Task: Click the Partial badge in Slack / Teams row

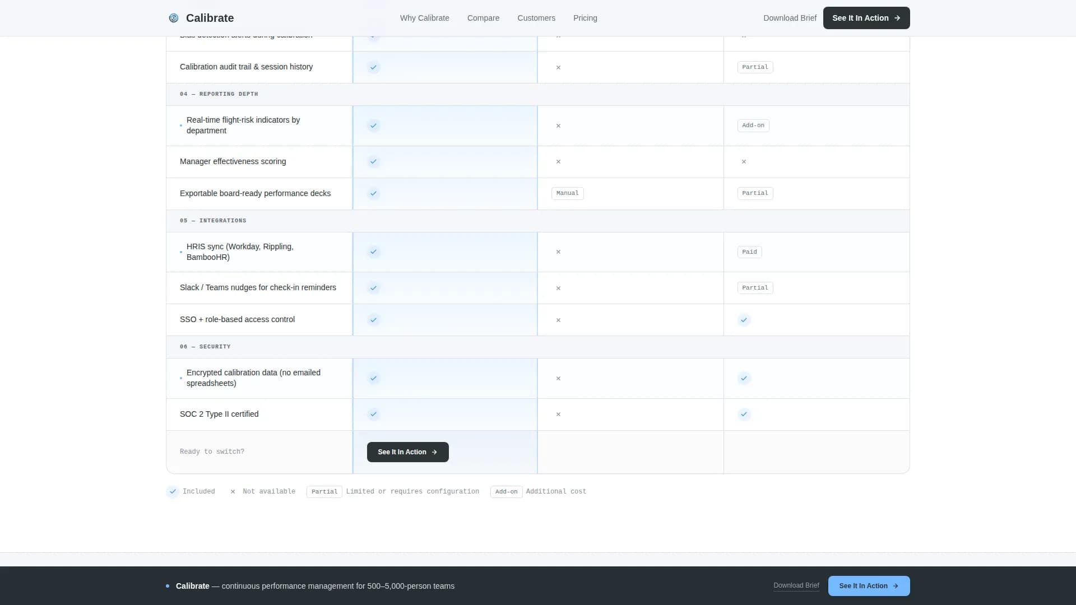Action: point(755,288)
